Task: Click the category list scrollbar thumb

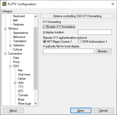Action: (35, 58)
